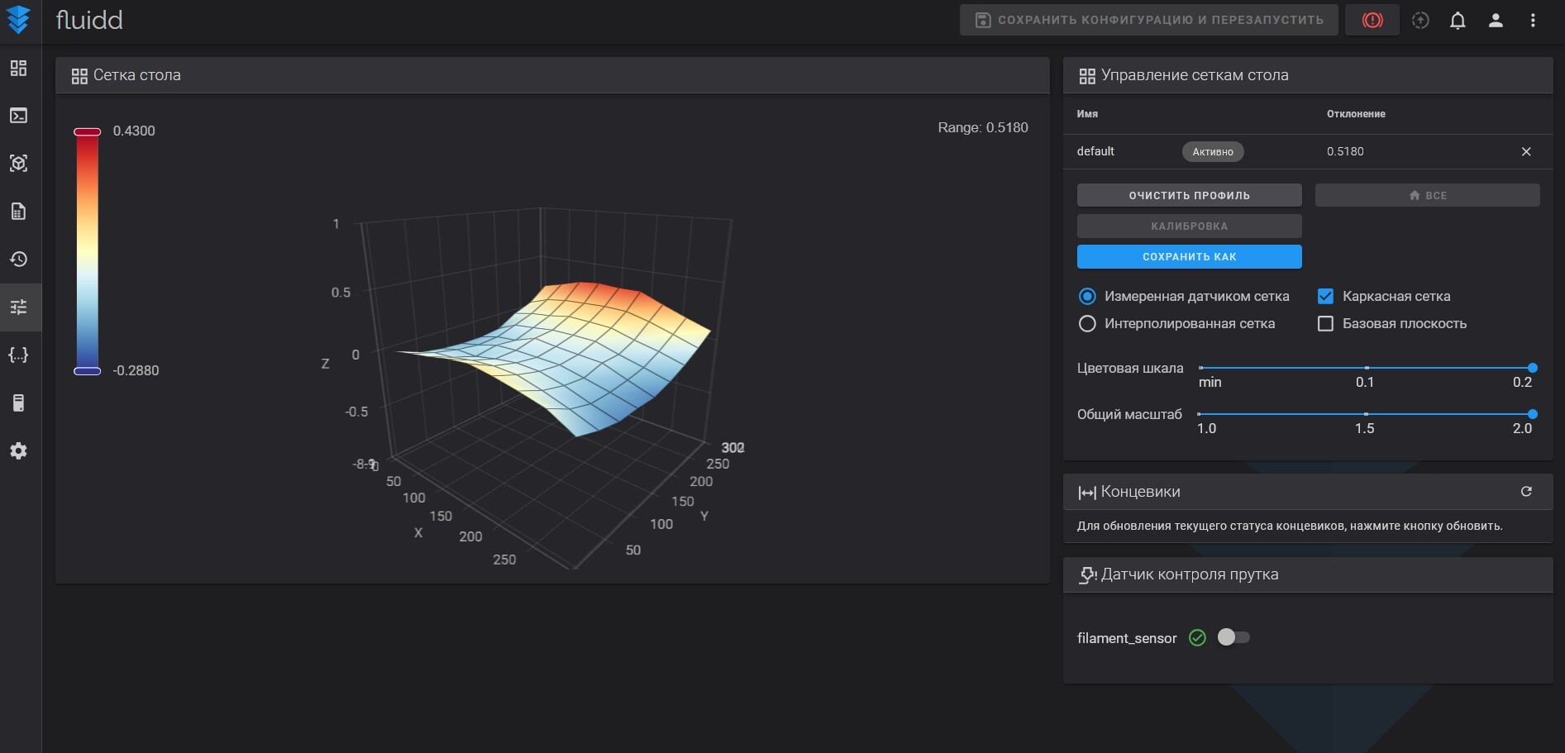The image size is (1565, 753).
Task: Open the three-dot overflow menu
Action: 1533,21
